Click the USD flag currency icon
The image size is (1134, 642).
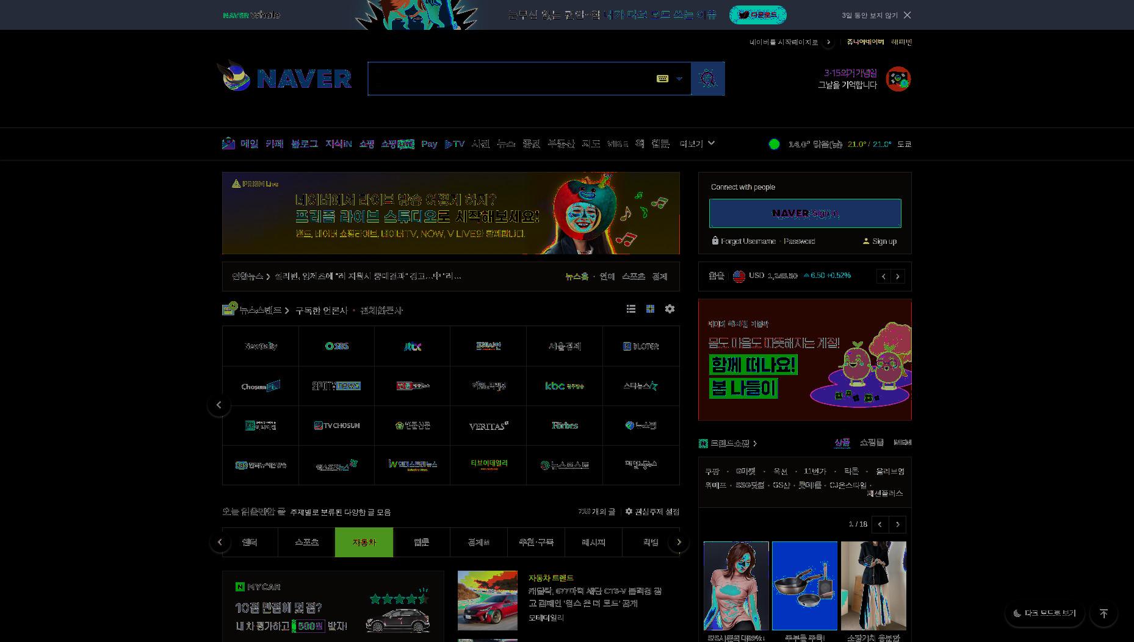pyautogui.click(x=739, y=276)
